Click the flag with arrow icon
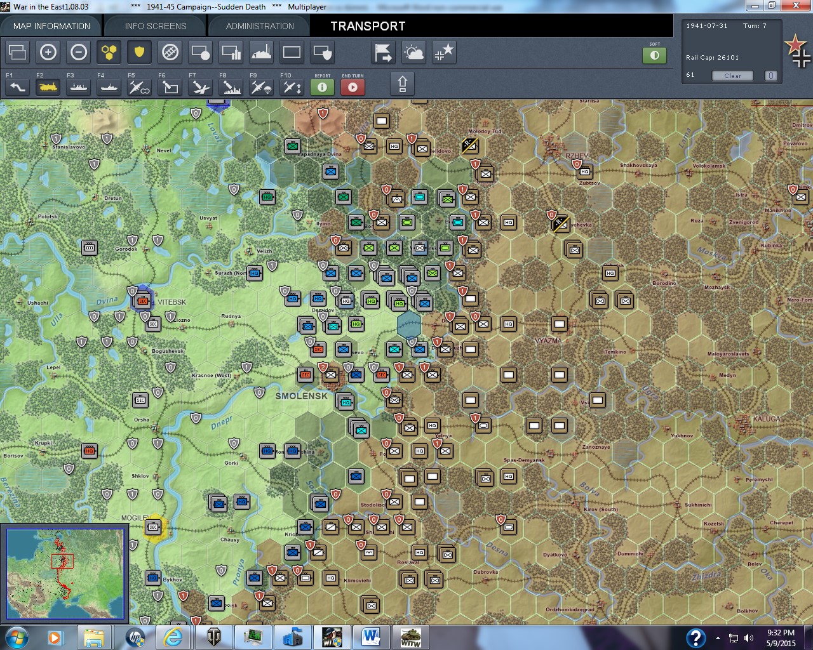The width and height of the screenshot is (813, 650). coord(383,52)
